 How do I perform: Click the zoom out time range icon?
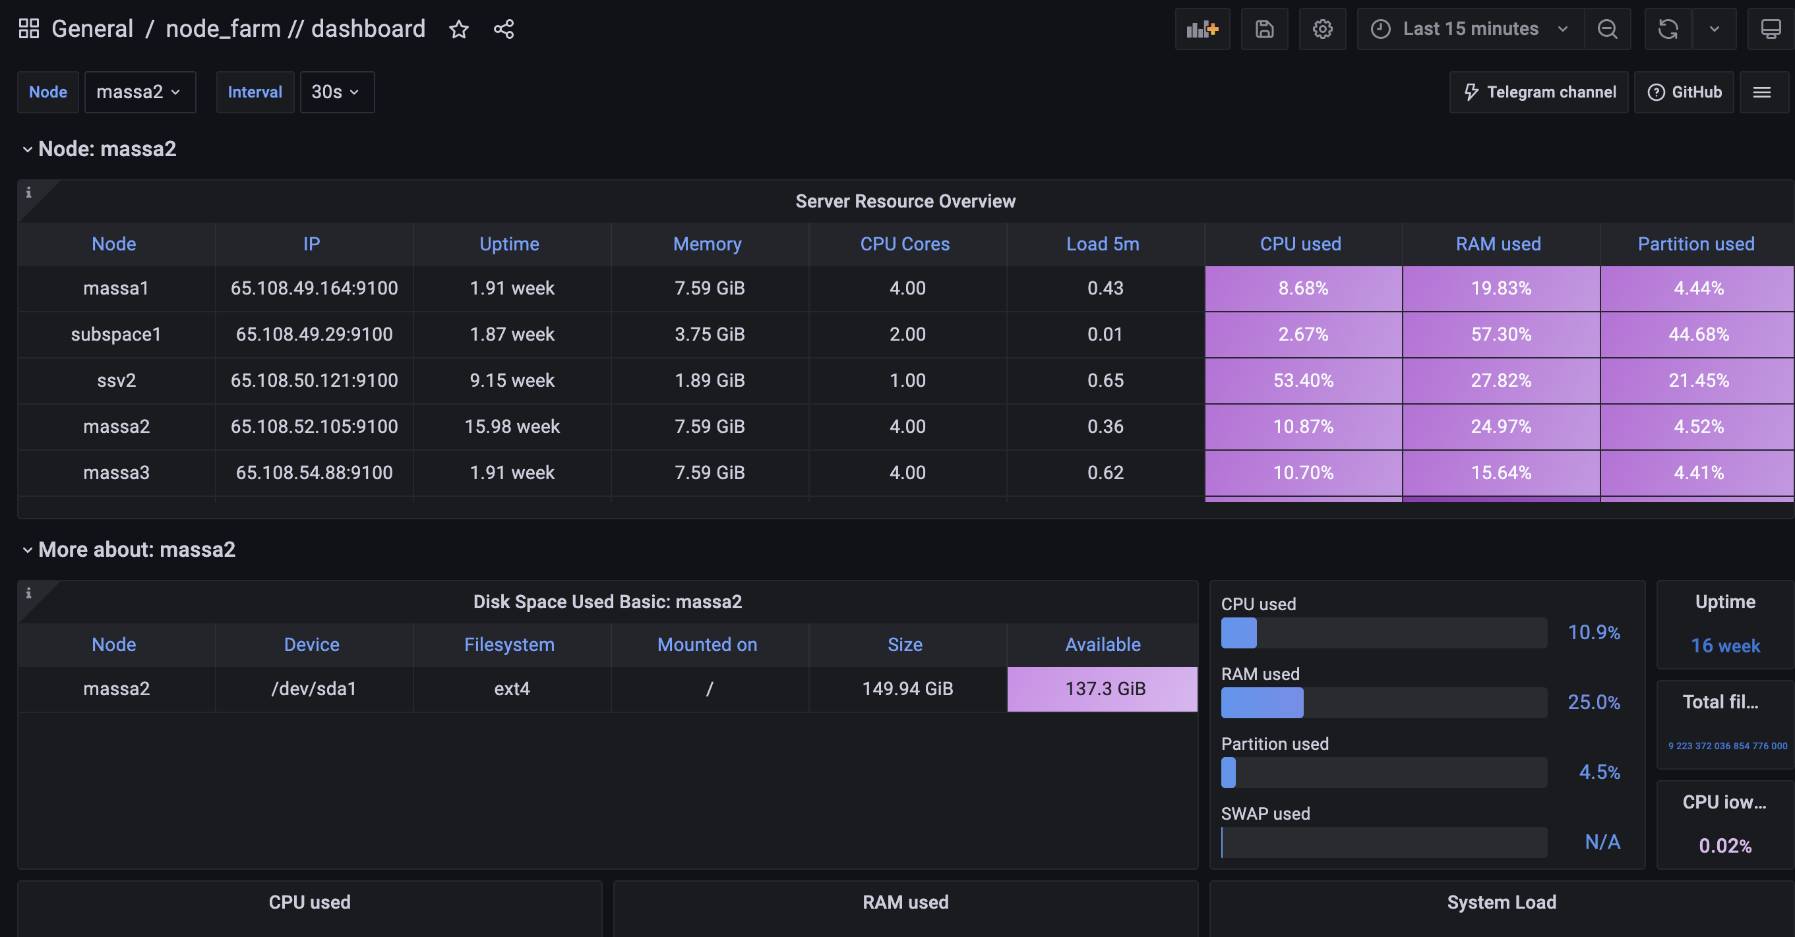pyautogui.click(x=1607, y=29)
